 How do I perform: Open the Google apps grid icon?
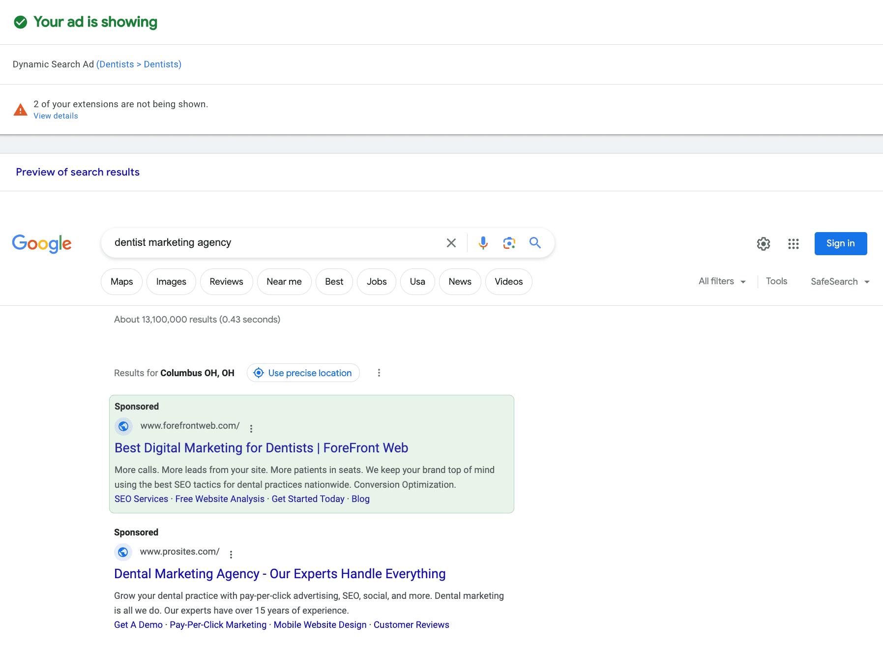click(794, 244)
